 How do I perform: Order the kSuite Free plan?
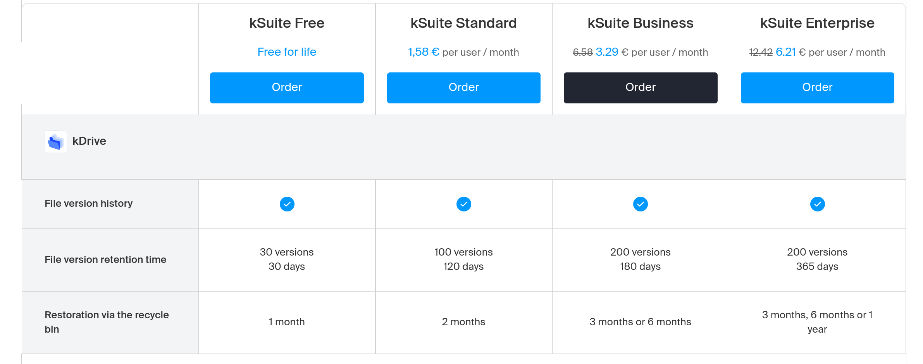[287, 88]
